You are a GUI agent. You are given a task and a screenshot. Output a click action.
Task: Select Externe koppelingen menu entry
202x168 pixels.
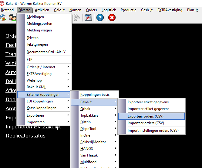click(44, 95)
